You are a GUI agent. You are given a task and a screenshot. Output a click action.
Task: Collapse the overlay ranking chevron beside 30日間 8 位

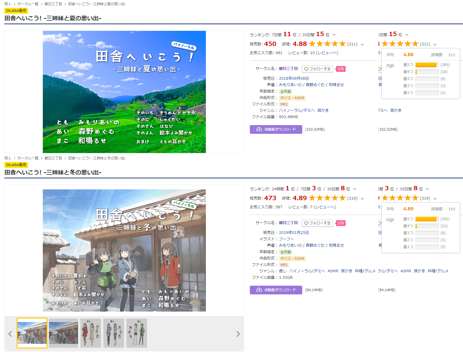427,189
